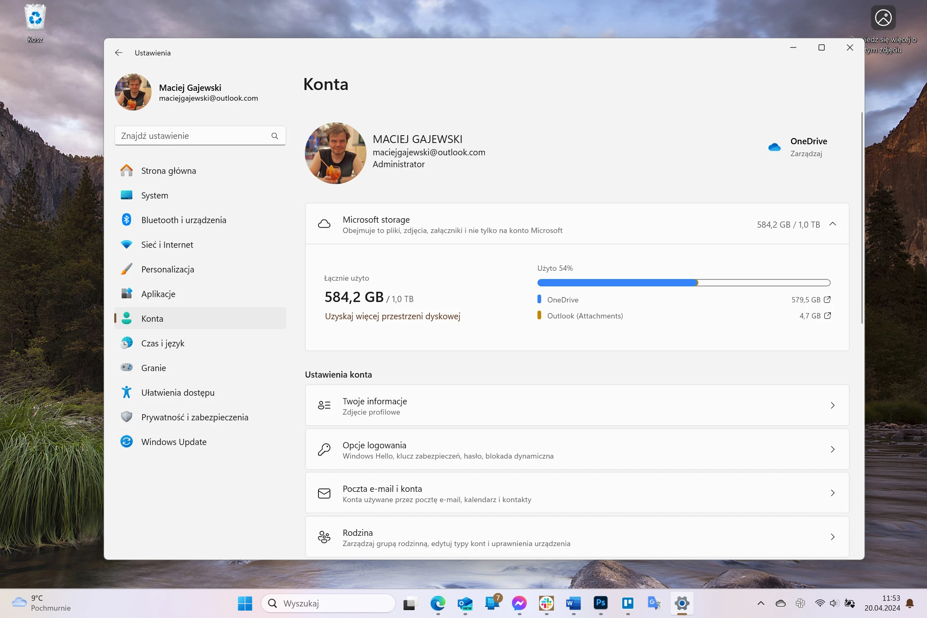Click the volume speaker tray icon
927x618 pixels.
click(834, 603)
